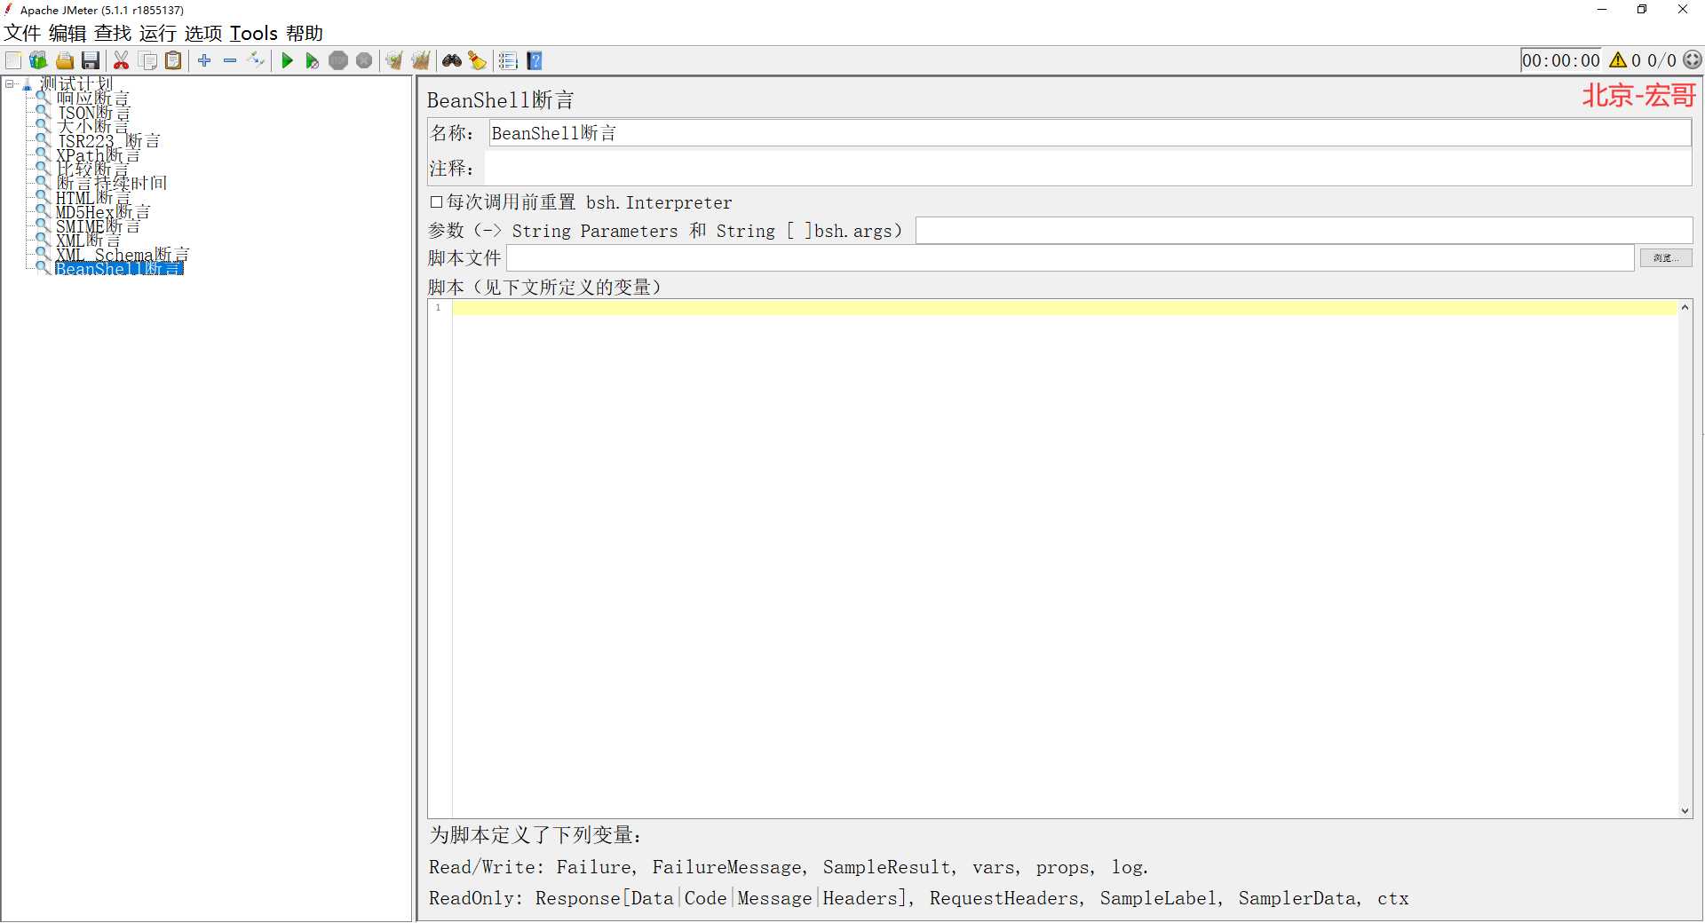Select HTML断言 in the tree
Image resolution: width=1705 pixels, height=923 pixels.
pyautogui.click(x=93, y=198)
